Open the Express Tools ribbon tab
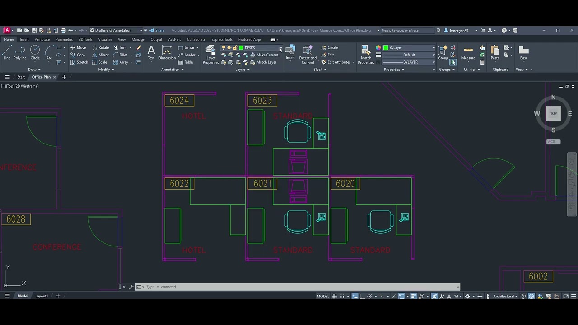 (222, 39)
